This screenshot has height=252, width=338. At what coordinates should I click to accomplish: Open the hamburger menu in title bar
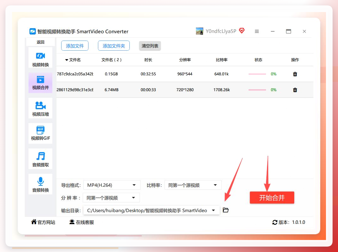click(257, 31)
